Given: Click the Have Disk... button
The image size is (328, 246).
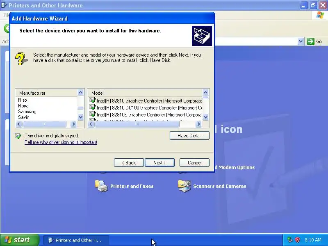Looking at the screenshot, I should pos(189,136).
